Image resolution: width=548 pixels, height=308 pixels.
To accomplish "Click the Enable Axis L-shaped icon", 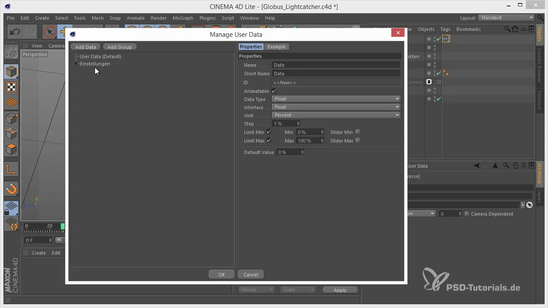I will click(x=11, y=169).
